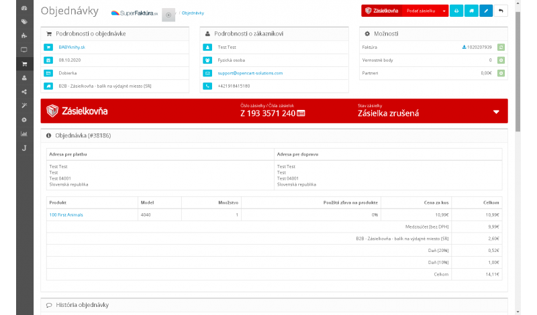Add loyalty points with the Vernostné body plus button
This screenshot has height=315, width=537.
[x=501, y=60]
